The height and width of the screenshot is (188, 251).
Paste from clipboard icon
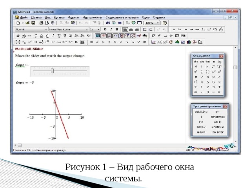[73, 23]
